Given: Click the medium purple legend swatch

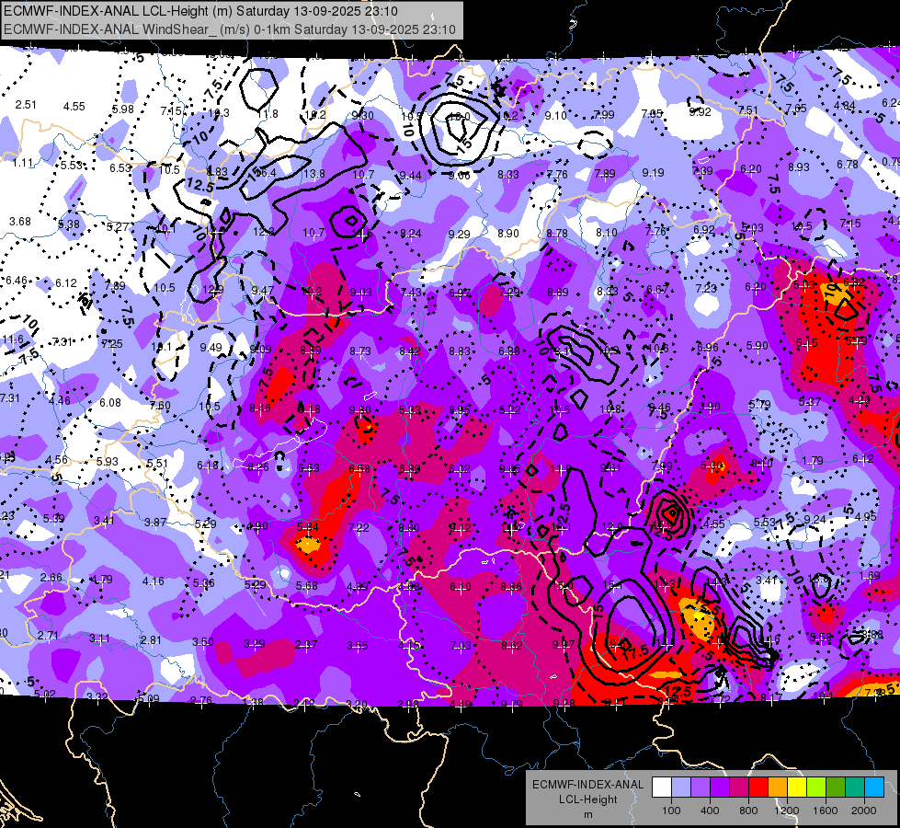Looking at the screenshot, I should (701, 788).
